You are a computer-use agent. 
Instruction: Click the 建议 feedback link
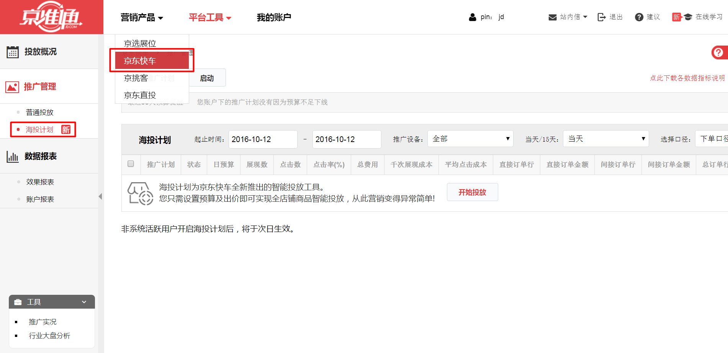tap(653, 17)
